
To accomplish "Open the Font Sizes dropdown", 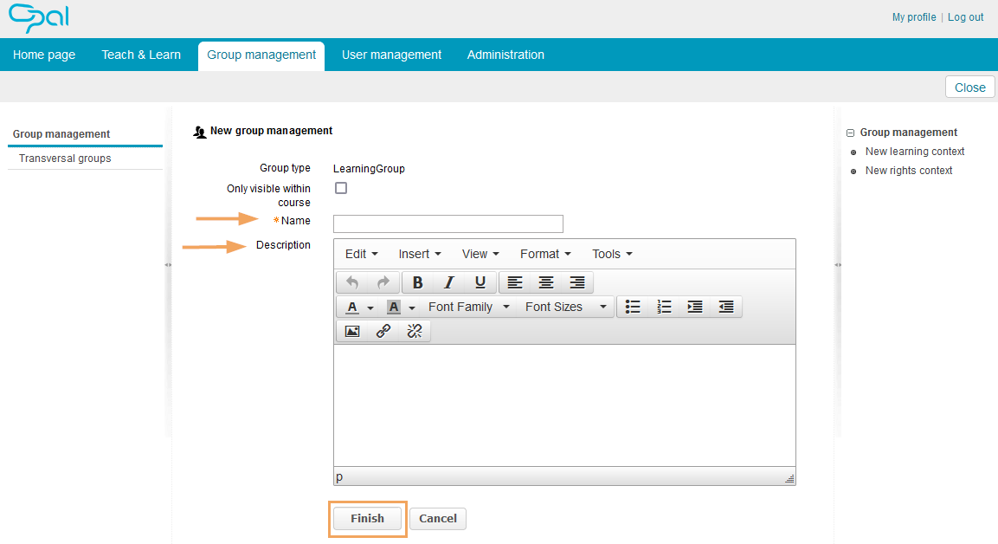I will (x=565, y=307).
